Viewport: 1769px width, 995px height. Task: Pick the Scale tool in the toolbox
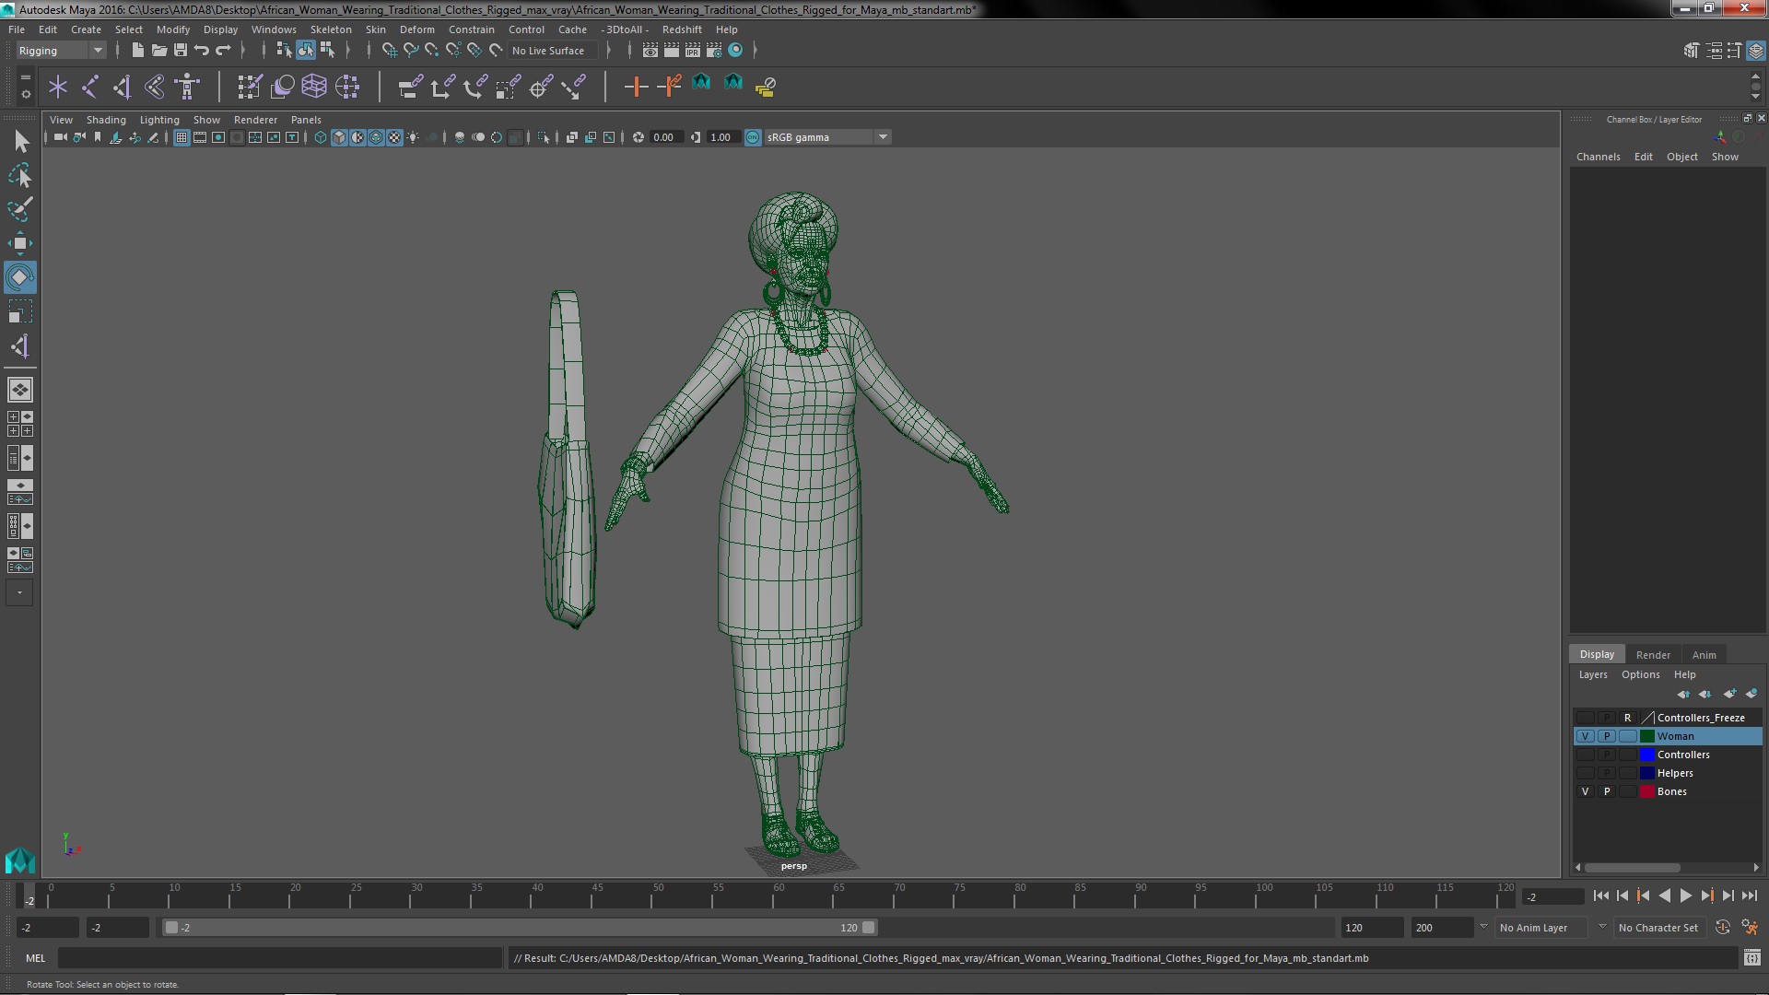[x=20, y=311]
